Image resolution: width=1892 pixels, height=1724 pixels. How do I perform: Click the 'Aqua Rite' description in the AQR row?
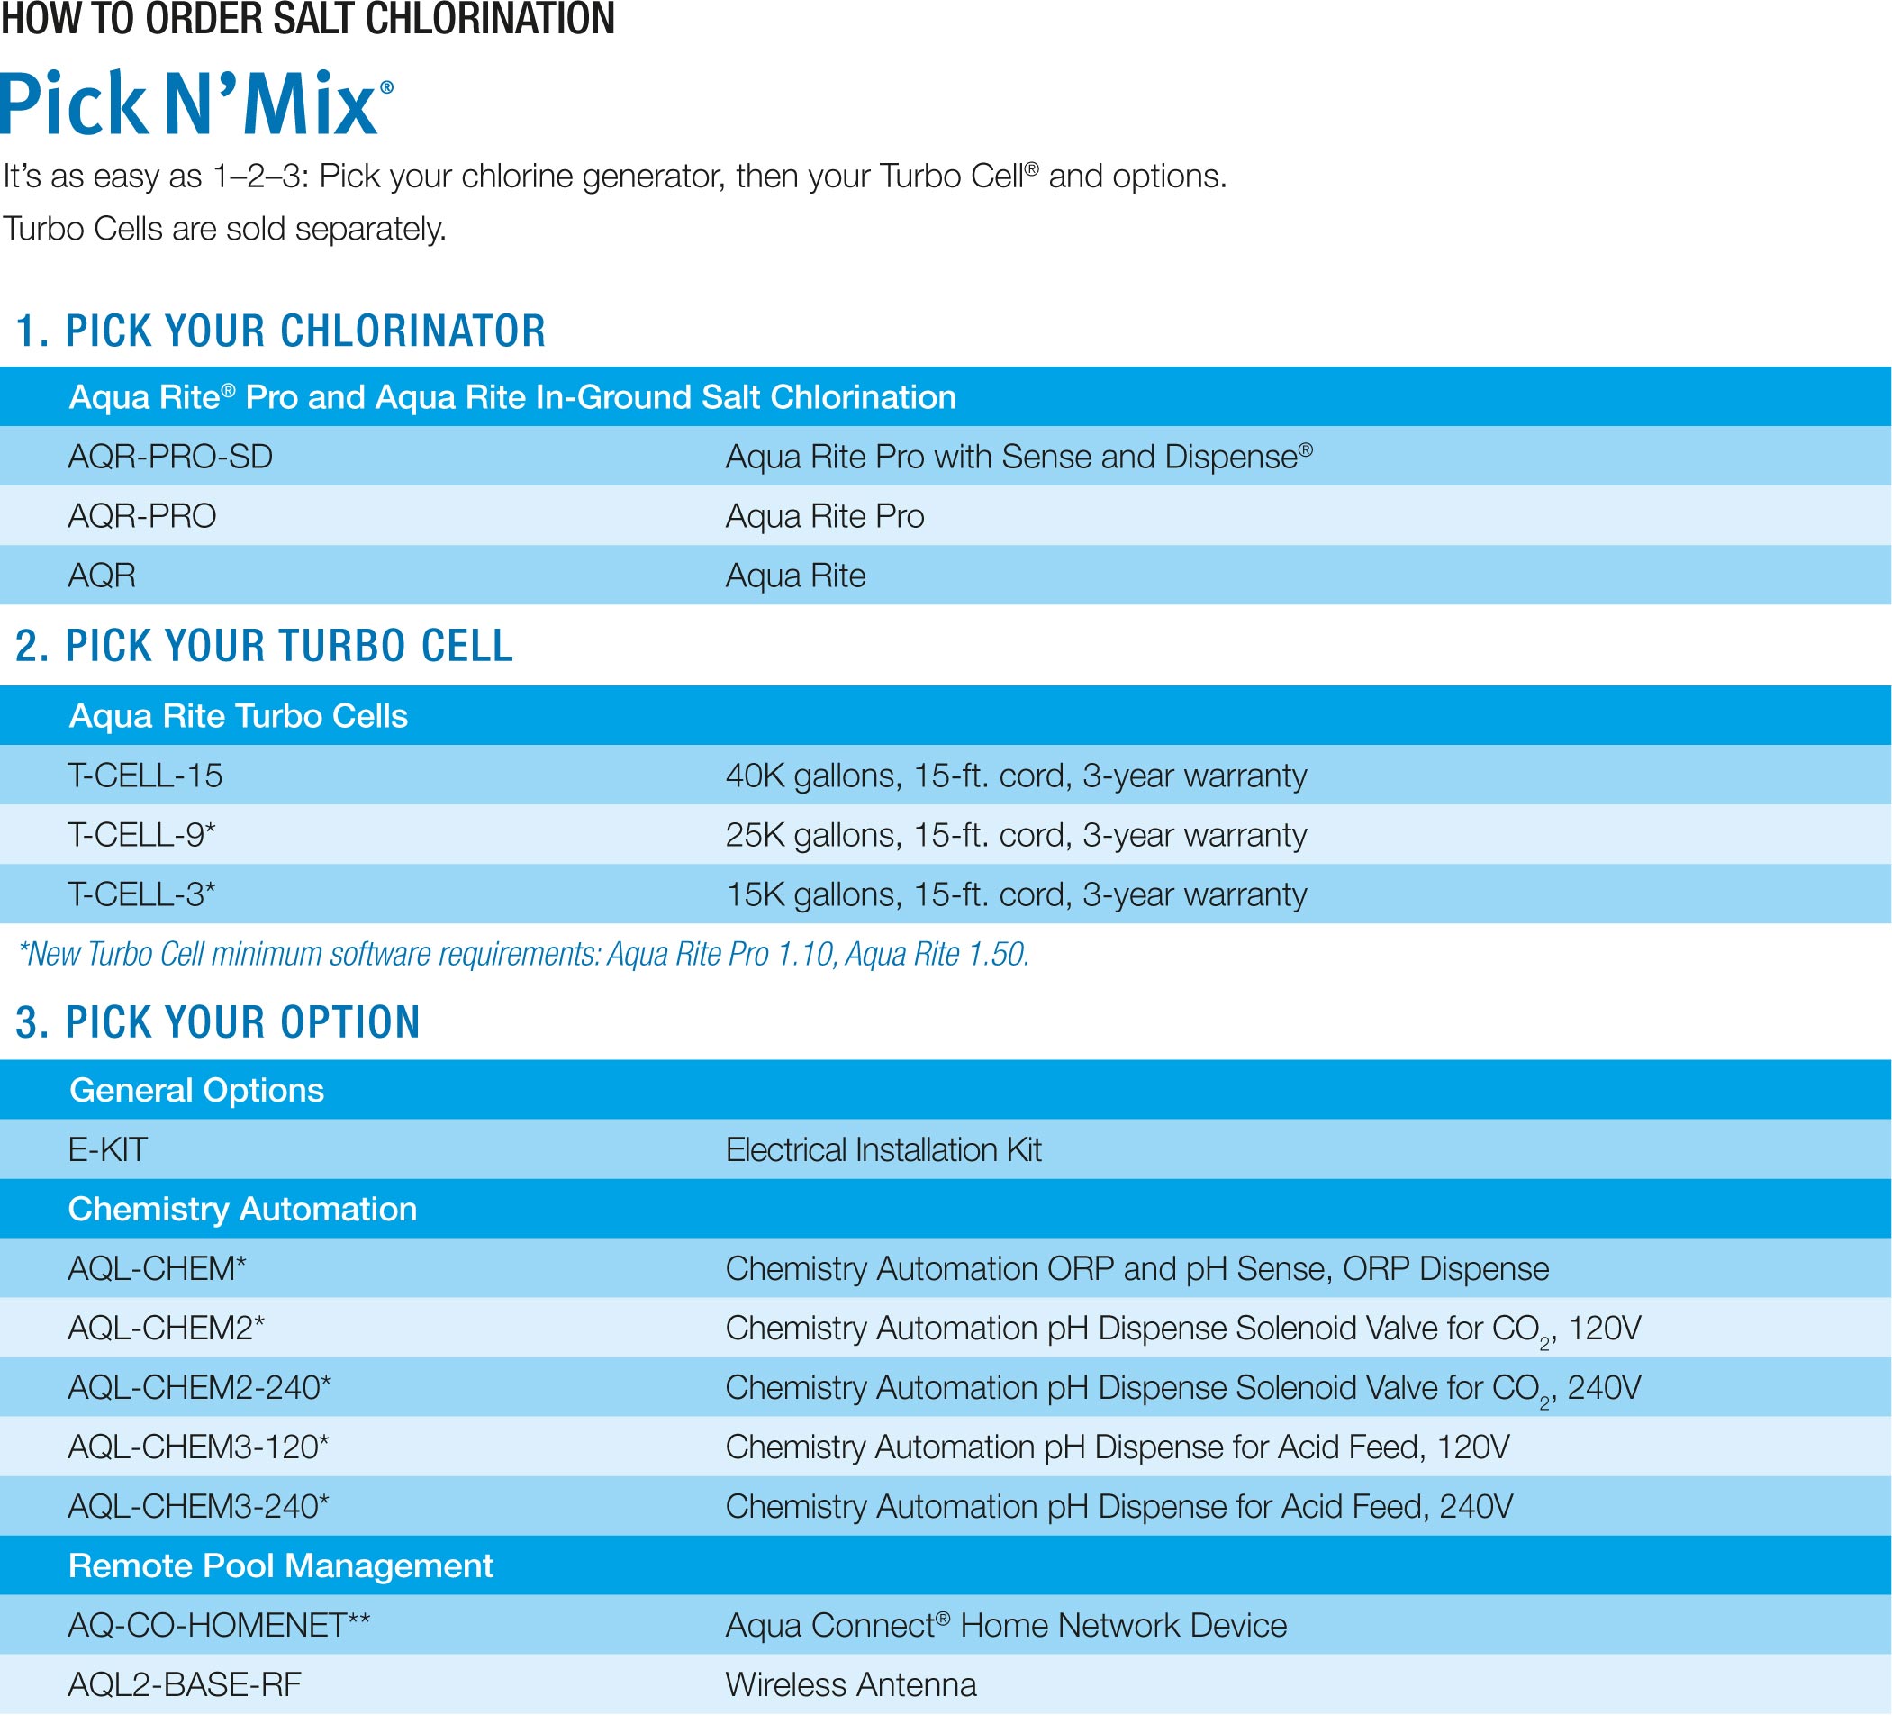pos(796,576)
